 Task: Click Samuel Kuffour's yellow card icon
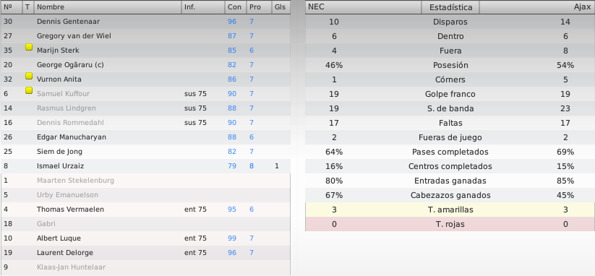pyautogui.click(x=29, y=90)
